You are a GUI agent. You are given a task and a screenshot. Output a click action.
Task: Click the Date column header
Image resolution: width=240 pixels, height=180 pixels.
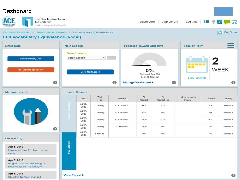point(83,99)
